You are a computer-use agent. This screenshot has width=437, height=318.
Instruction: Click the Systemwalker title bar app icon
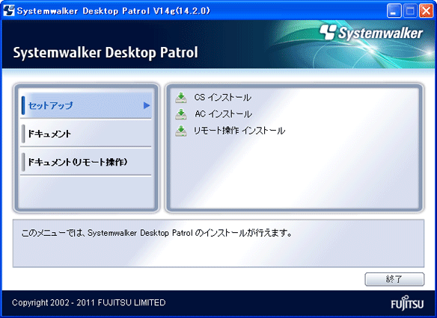tap(9, 11)
